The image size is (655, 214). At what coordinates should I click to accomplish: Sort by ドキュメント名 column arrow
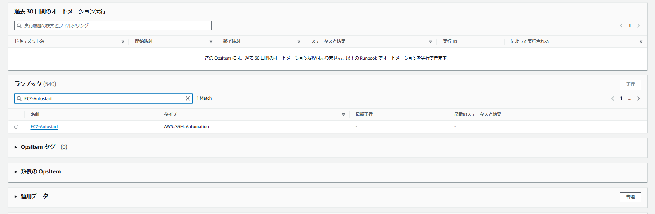point(123,42)
